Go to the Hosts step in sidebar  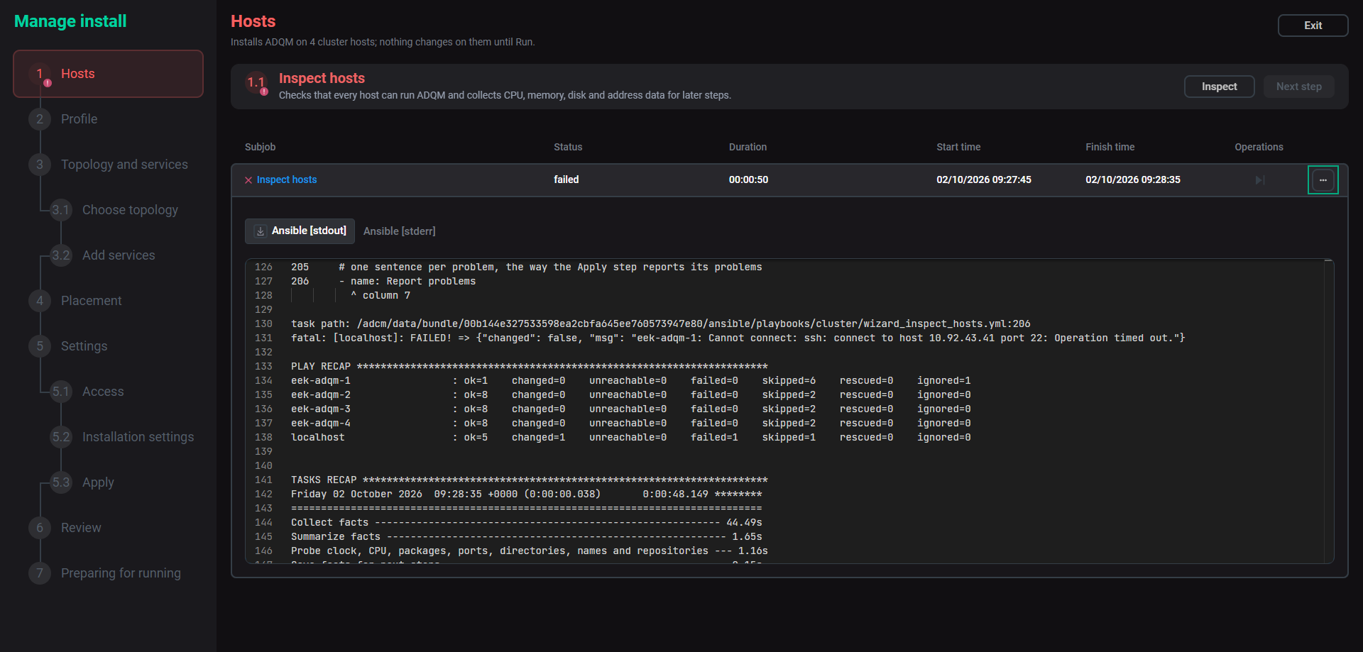(108, 74)
